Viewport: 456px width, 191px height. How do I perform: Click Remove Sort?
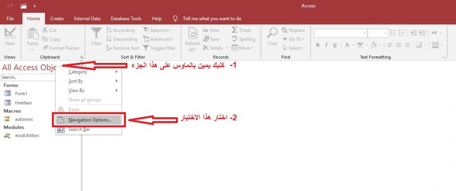click(123, 48)
